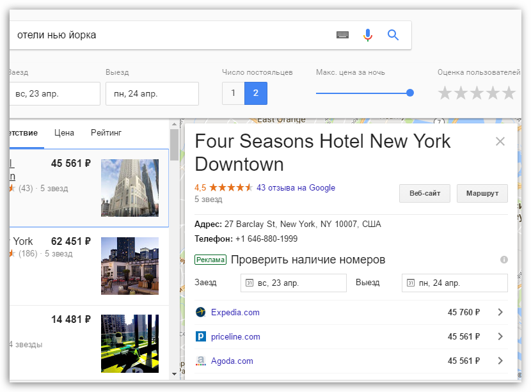The image size is (531, 392).
Task: Click the Four Seasons Hotel New York Downtown title
Action: 322,153
